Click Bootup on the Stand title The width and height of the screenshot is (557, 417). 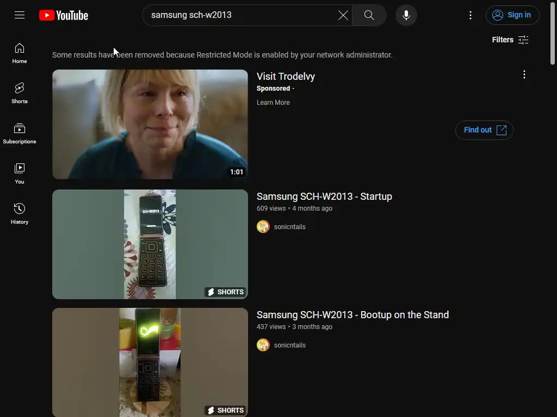352,315
